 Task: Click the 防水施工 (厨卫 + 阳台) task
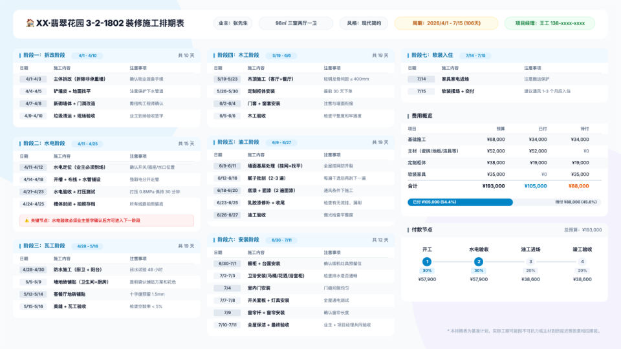(x=78, y=270)
